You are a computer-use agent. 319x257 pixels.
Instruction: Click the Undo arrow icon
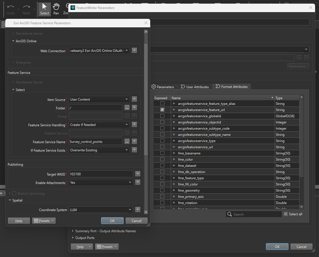point(10,7)
